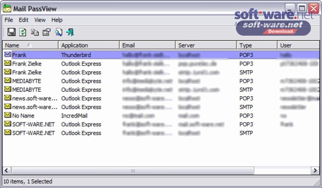Click the POP3 type cell of No Name row

246,116
